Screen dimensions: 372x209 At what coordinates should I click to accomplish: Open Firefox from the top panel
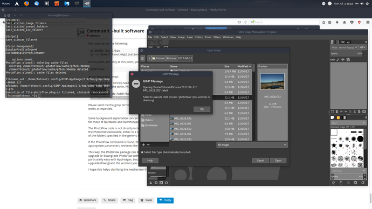26,3
